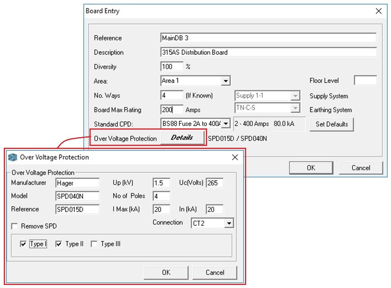Click the No of Poles field
Image resolution: width=391 pixels, height=288 pixels.
[x=162, y=196]
